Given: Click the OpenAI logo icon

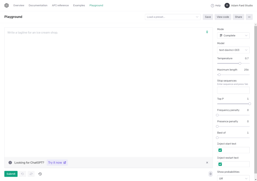Looking at the screenshot, I should (6, 5).
